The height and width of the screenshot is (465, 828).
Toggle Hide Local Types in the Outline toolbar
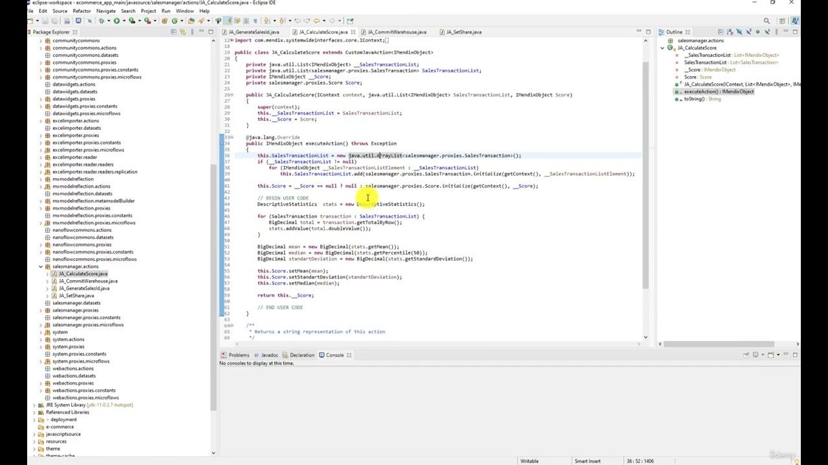point(767,32)
